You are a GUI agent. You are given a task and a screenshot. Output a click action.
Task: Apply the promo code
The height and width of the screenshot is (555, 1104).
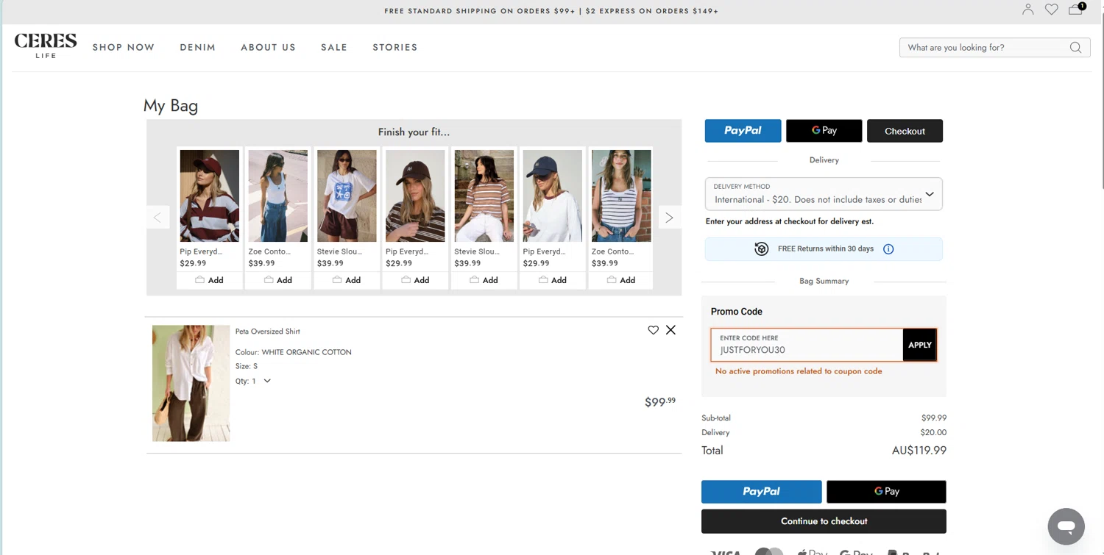coord(920,345)
